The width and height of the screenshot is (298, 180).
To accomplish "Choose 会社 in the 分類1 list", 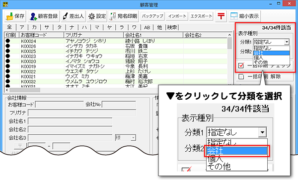I will [271, 53].
